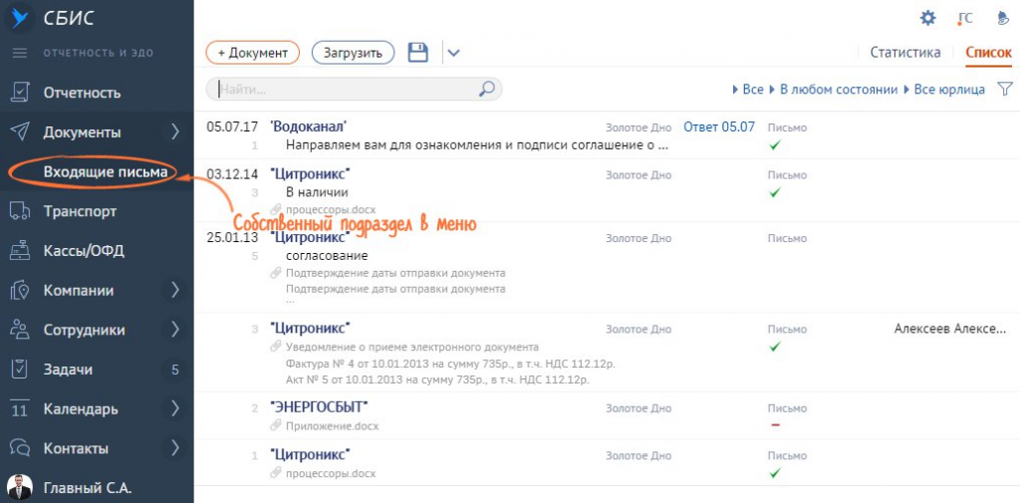Click the user avatar photo
The image size is (1020, 503).
coord(20,487)
